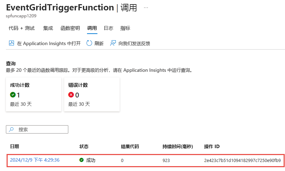The height and width of the screenshot is (171, 285).
Task: Click the Application Insights chart icon
Action: click(11, 43)
